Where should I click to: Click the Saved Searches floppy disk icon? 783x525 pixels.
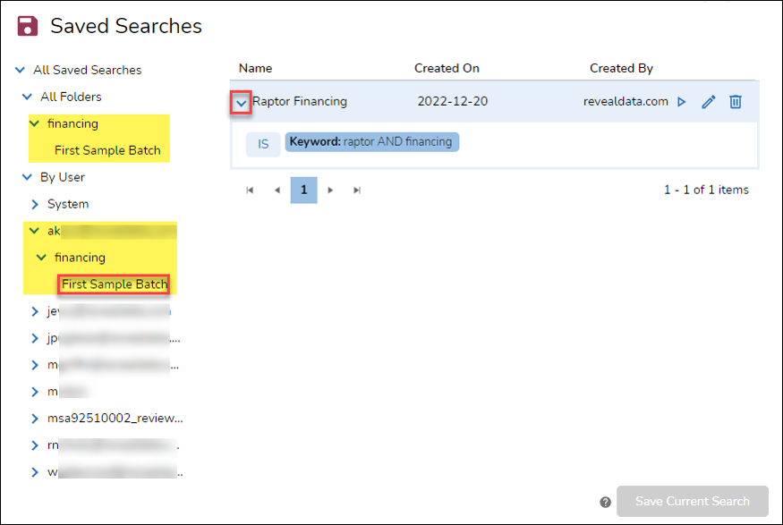[26, 25]
